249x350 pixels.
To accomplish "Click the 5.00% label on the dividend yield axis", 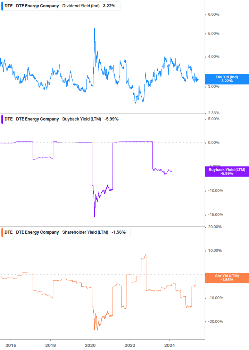I will (214, 34).
